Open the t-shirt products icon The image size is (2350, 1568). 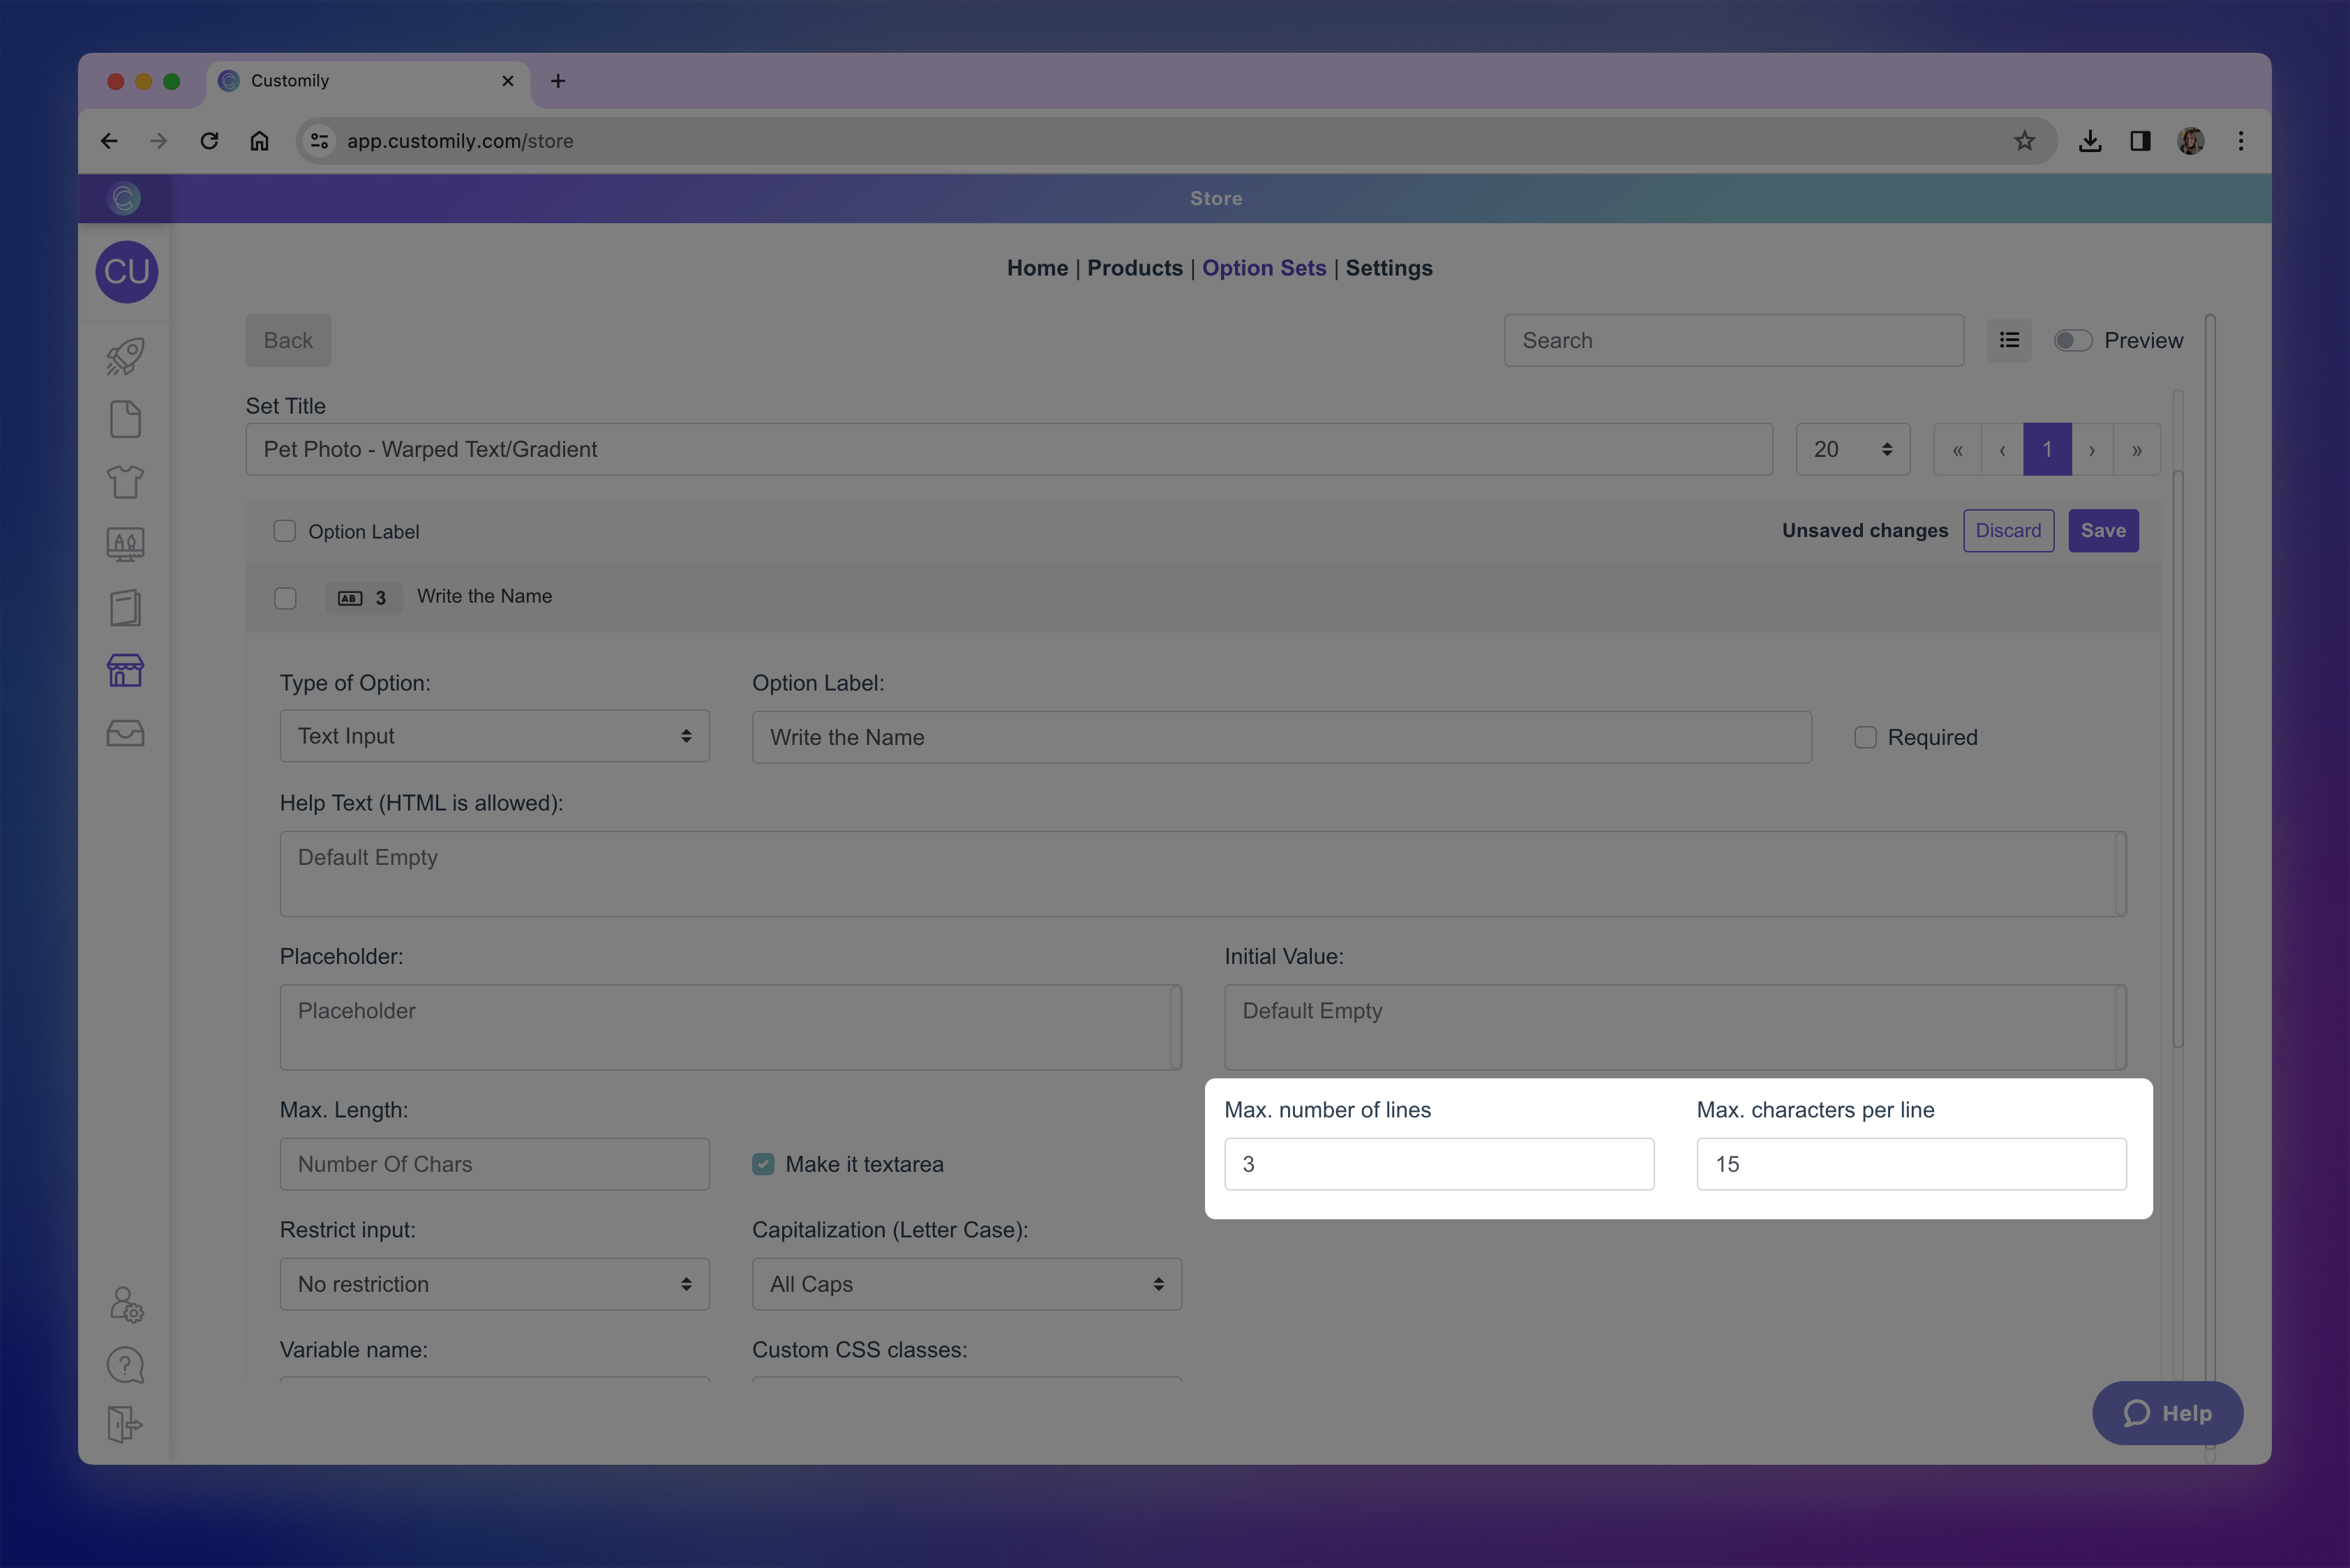pos(125,482)
